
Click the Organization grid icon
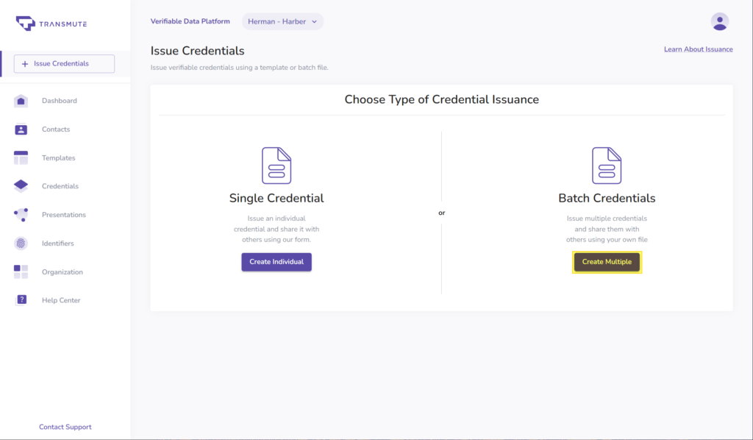pos(21,272)
